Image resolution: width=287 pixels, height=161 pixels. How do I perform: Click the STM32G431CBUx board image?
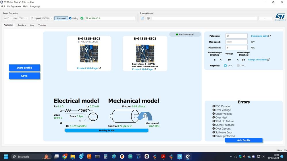[x=89, y=54]
